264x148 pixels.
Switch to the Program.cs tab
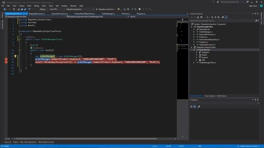pyautogui.click(x=141, y=14)
